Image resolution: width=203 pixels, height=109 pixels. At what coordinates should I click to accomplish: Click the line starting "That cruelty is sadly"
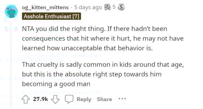[103, 65]
